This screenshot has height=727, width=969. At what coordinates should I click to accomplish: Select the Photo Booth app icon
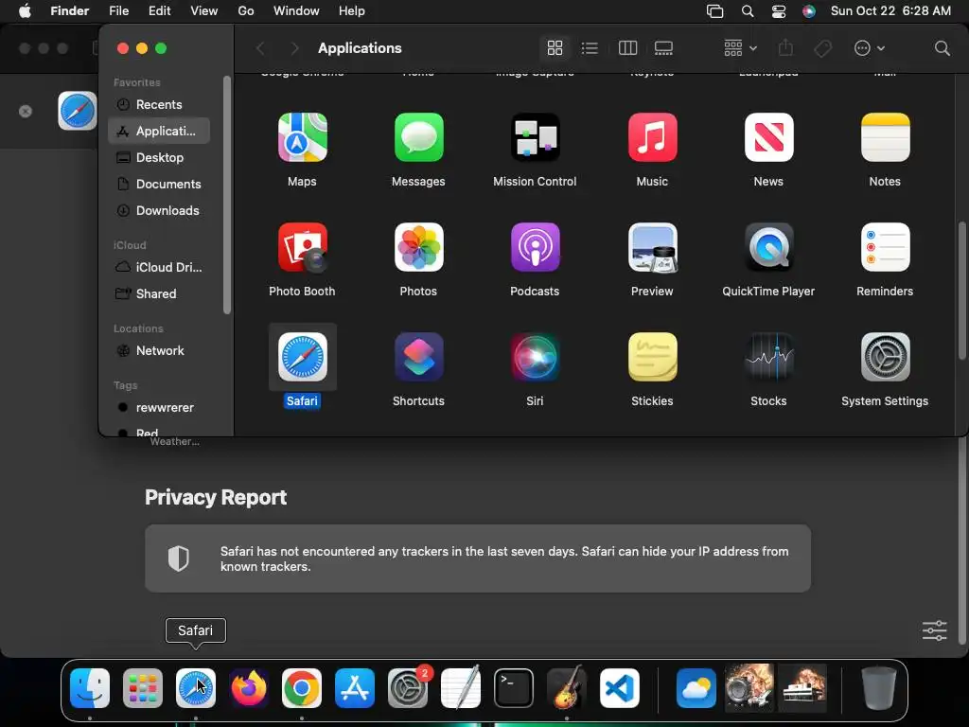pyautogui.click(x=302, y=247)
